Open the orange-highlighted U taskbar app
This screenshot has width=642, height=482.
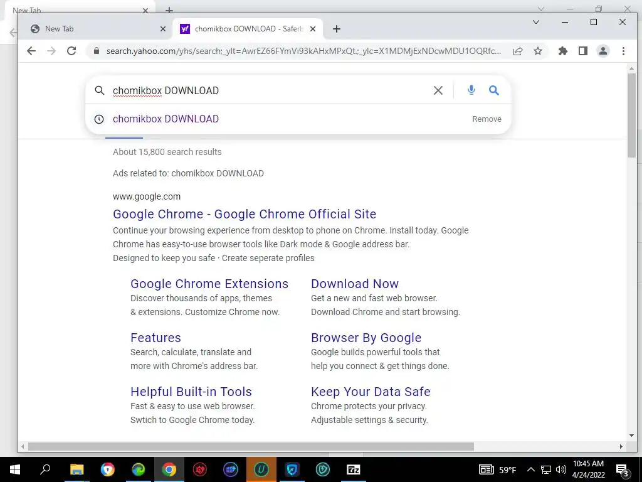click(x=261, y=469)
